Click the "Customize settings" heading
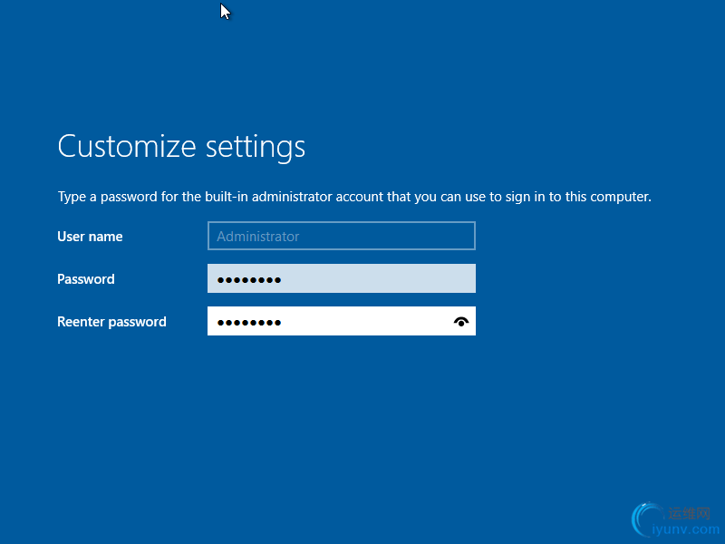Screen dimensions: 725x544 (181, 147)
